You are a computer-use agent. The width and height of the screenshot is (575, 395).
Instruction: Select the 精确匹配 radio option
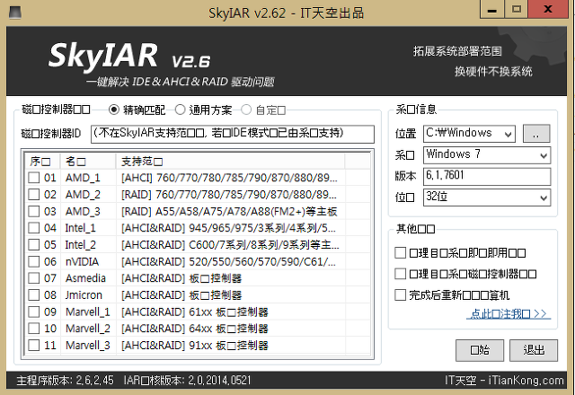pyautogui.click(x=114, y=110)
